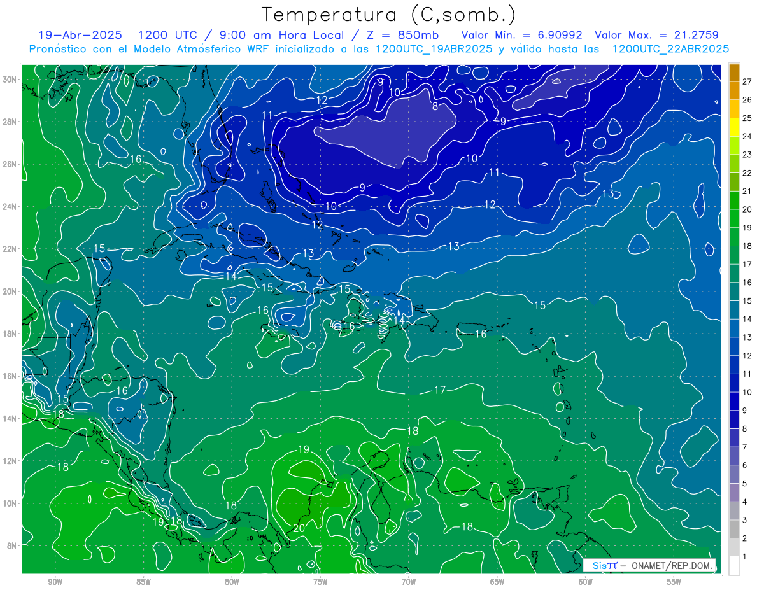Screen dimensions: 764x590
Task: Click the "24N" latitude axis label
Action: coord(10,206)
